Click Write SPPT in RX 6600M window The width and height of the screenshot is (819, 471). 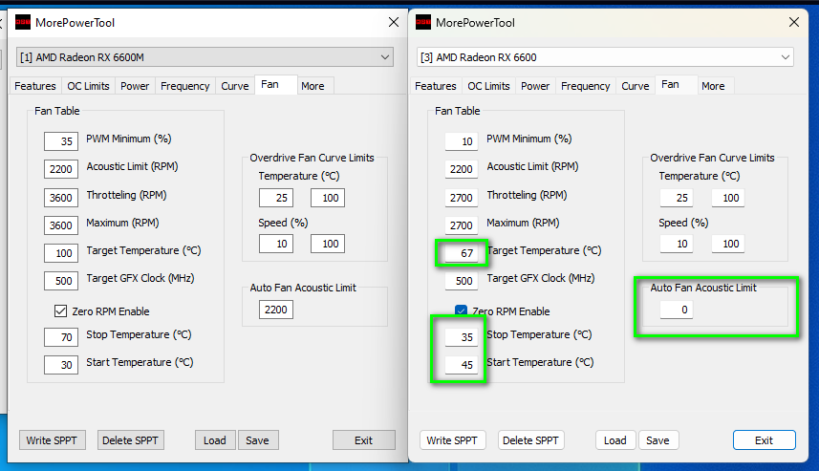pyautogui.click(x=52, y=440)
